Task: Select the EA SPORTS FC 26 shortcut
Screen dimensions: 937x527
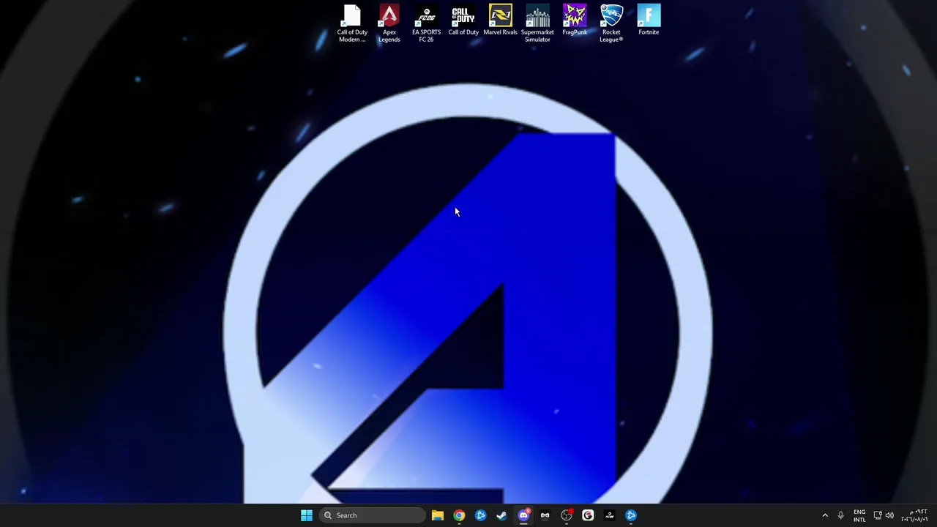Action: (x=426, y=23)
